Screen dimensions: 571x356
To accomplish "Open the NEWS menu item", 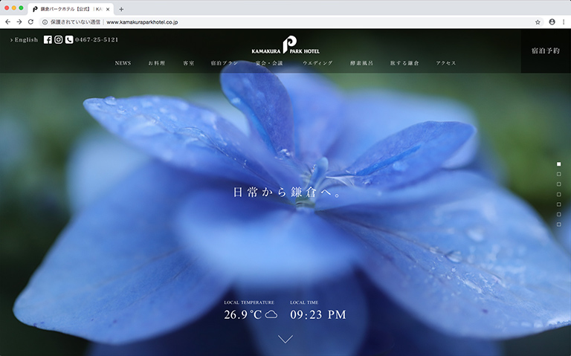I will (x=123, y=63).
